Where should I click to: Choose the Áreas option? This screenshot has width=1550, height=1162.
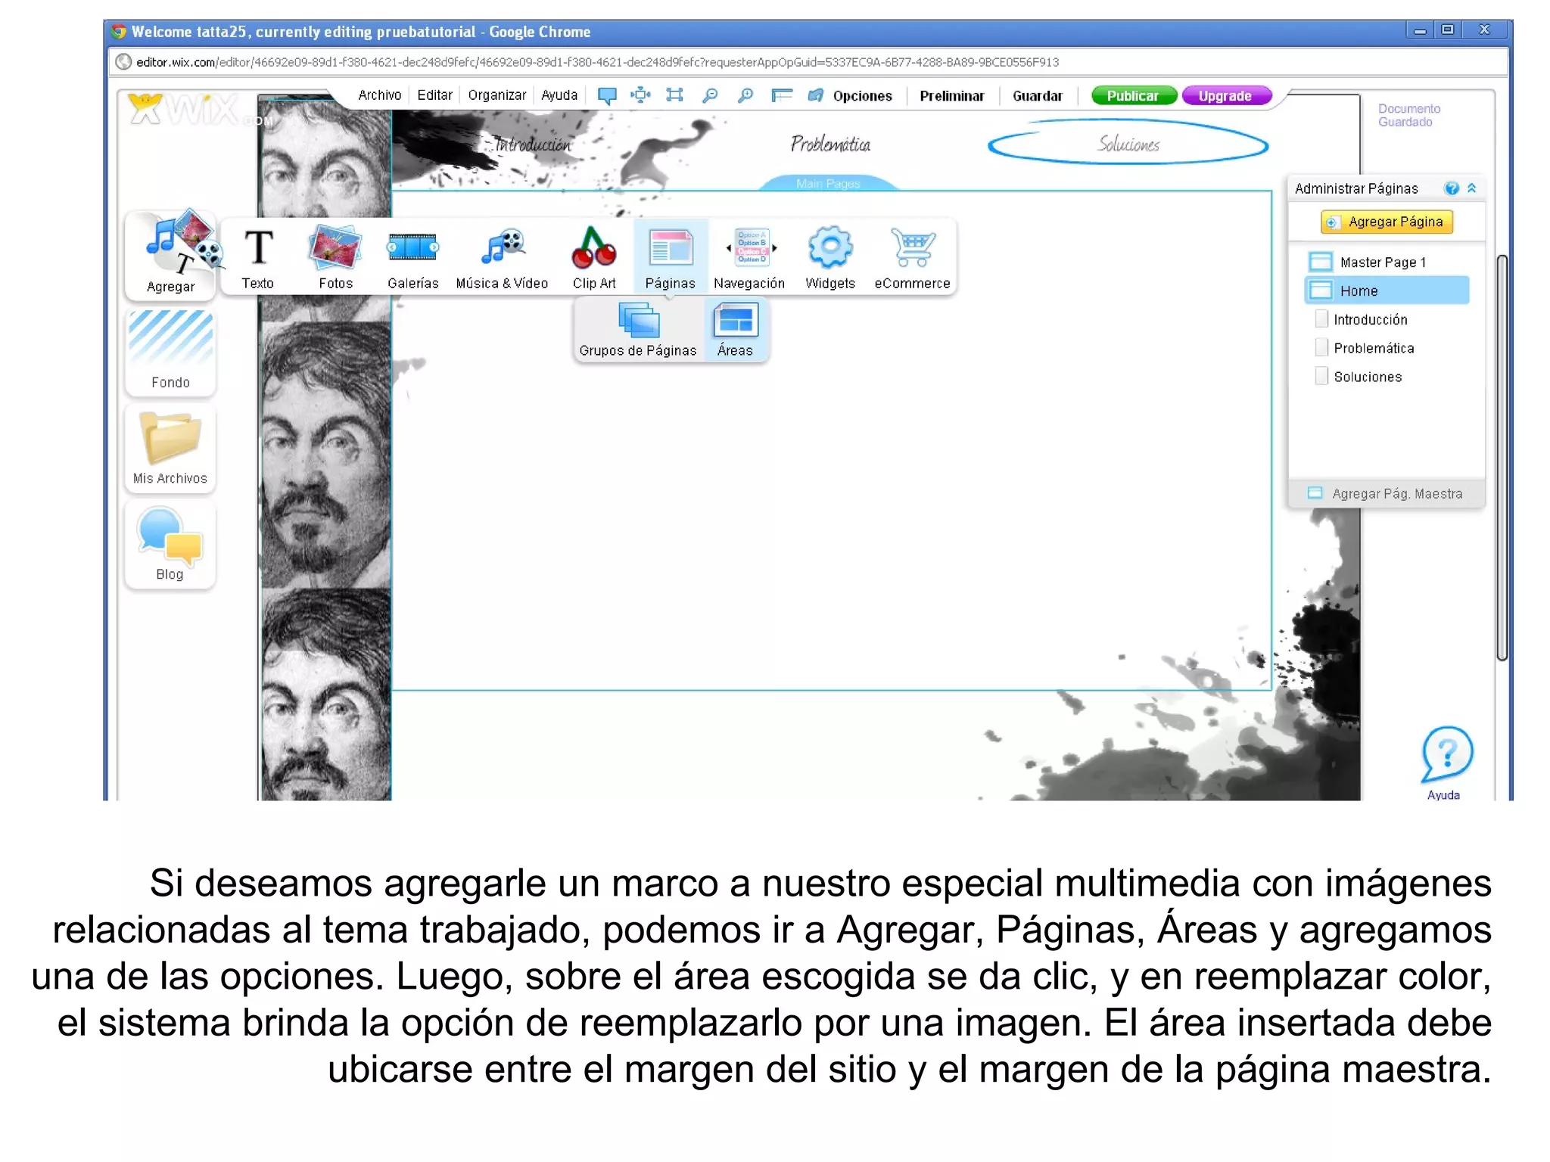735,330
